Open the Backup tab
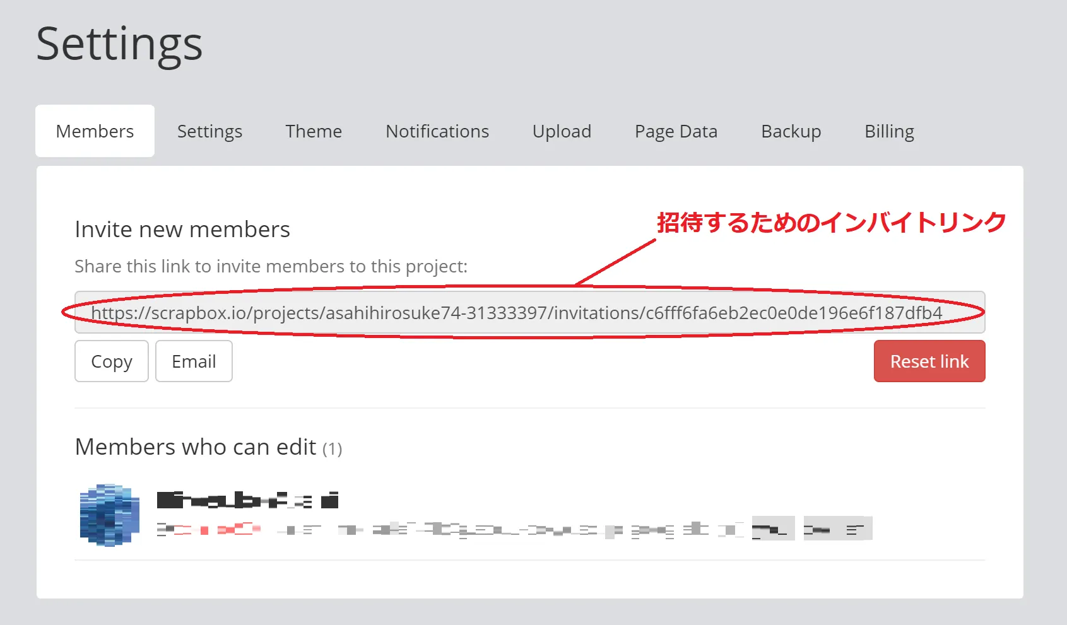The width and height of the screenshot is (1067, 625). 791,131
